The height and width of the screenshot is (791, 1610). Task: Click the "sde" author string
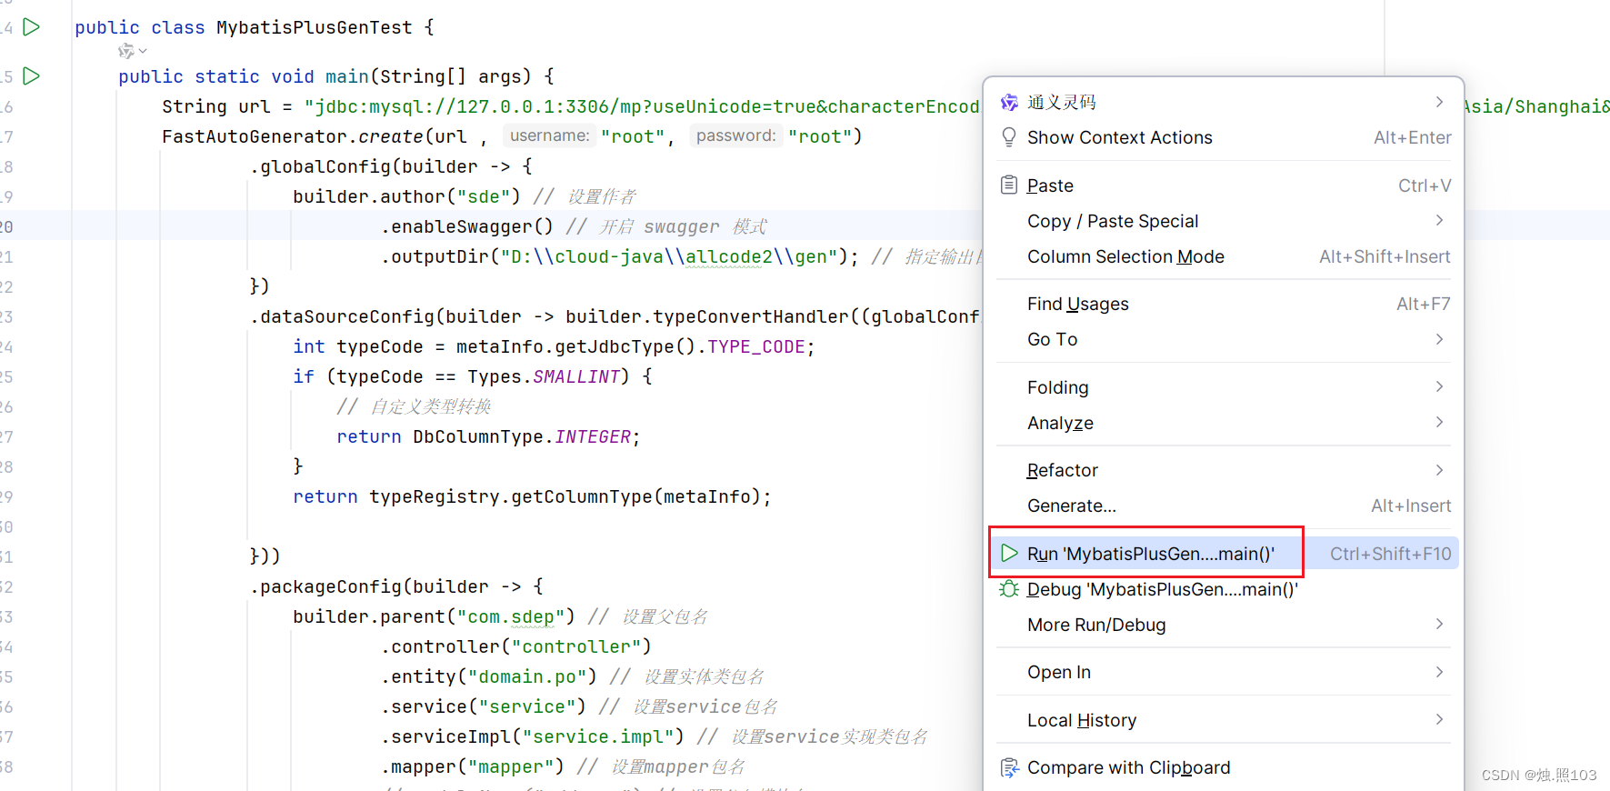click(x=484, y=196)
